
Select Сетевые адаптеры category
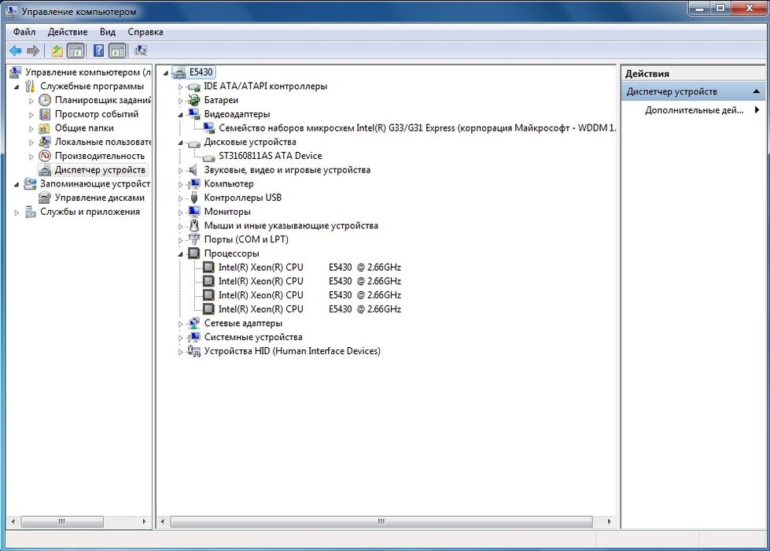pyautogui.click(x=243, y=323)
